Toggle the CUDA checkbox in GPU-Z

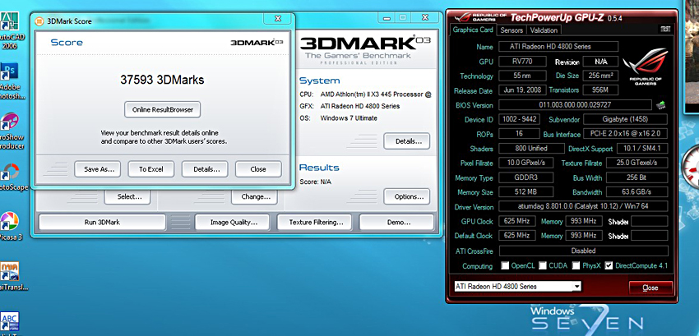click(x=543, y=265)
